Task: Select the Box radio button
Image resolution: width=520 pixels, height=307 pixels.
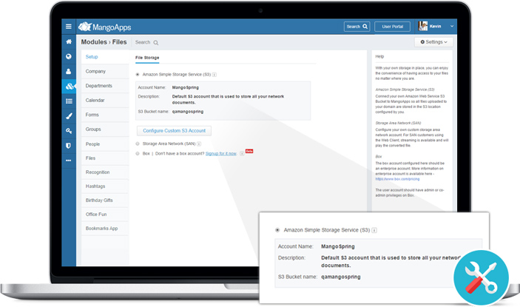Action: (x=138, y=154)
